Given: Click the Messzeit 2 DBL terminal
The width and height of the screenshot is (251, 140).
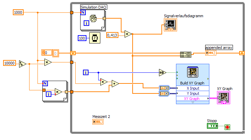Looking at the screenshot, I should click(x=98, y=122).
